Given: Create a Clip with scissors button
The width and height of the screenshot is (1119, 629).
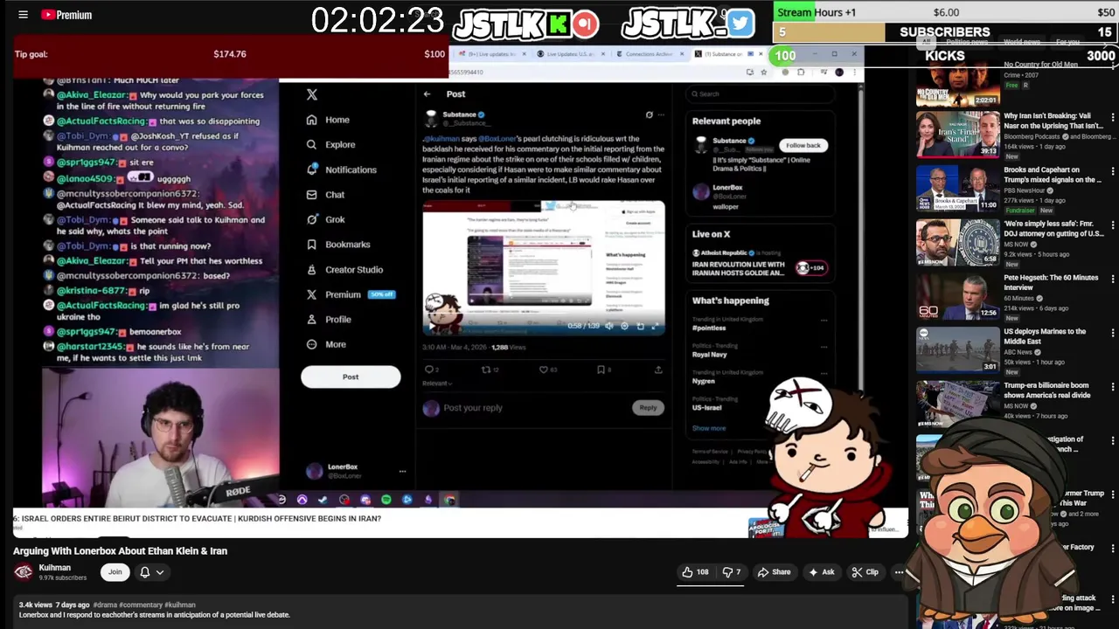Looking at the screenshot, I should point(865,572).
